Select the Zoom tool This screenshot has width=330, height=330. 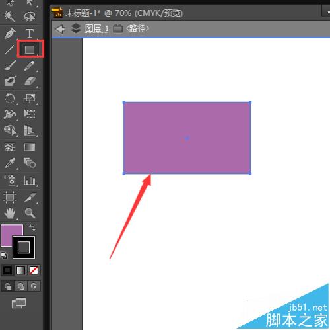tap(30, 213)
